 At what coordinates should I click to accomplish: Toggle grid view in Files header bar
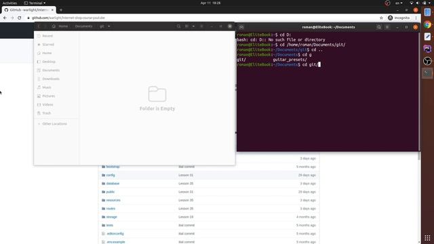pyautogui.click(x=187, y=26)
